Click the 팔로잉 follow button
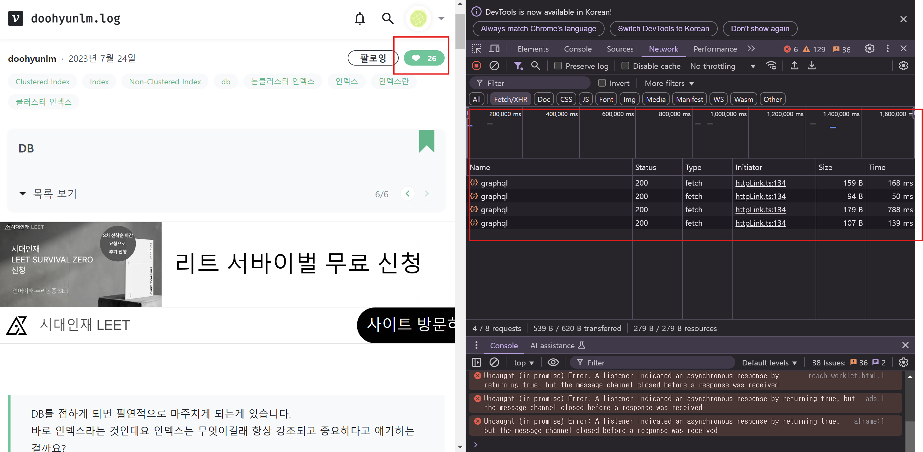The height and width of the screenshot is (452, 923). point(373,58)
